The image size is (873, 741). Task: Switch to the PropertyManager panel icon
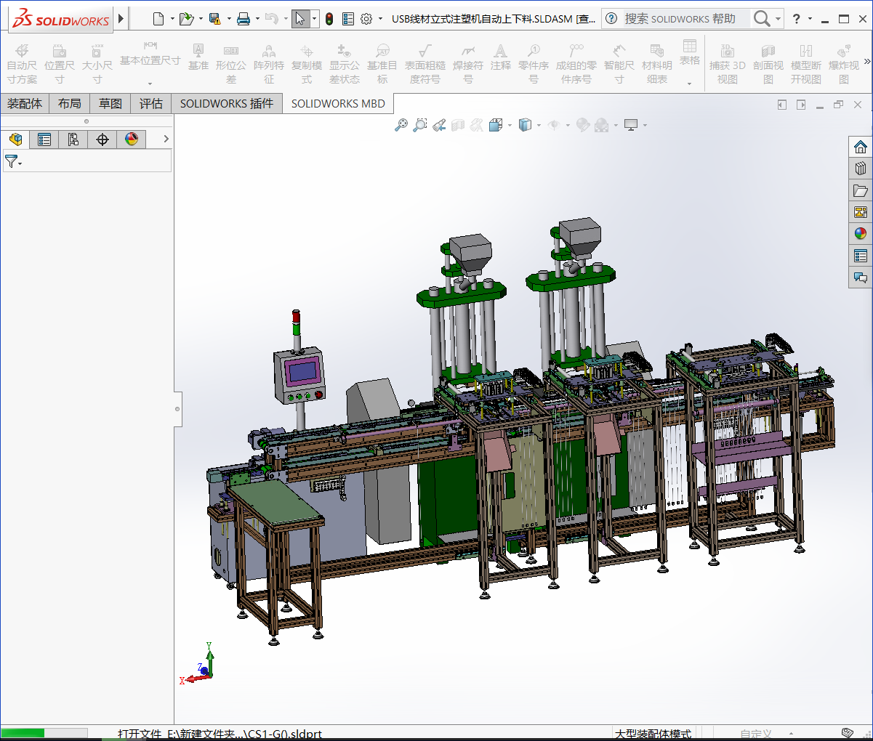(44, 139)
